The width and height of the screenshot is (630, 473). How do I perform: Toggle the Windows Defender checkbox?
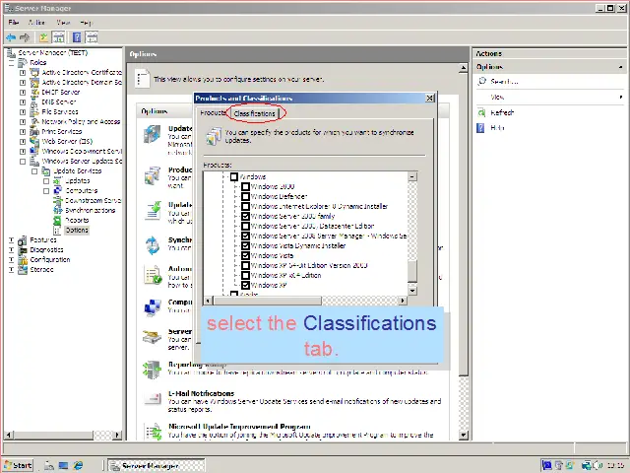pyautogui.click(x=245, y=196)
